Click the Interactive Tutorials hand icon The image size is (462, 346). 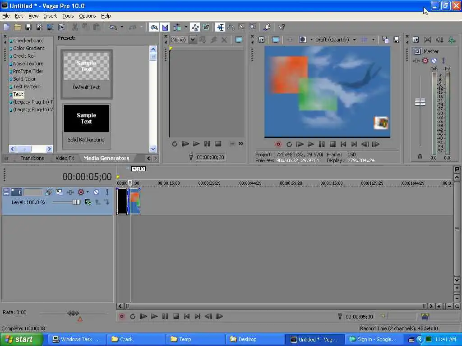point(267,27)
